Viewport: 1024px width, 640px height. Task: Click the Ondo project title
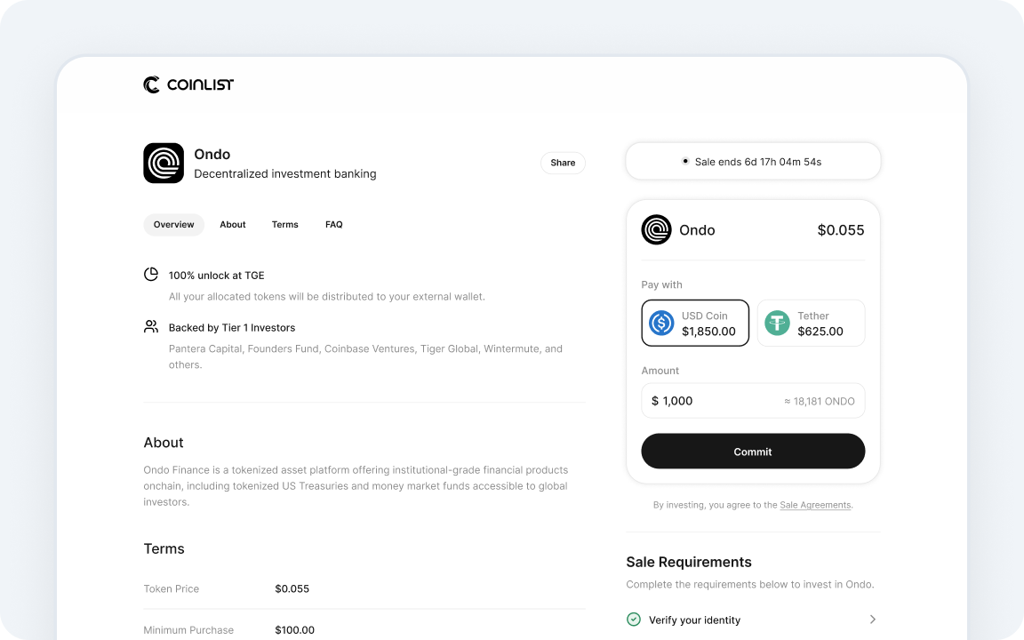click(x=212, y=154)
